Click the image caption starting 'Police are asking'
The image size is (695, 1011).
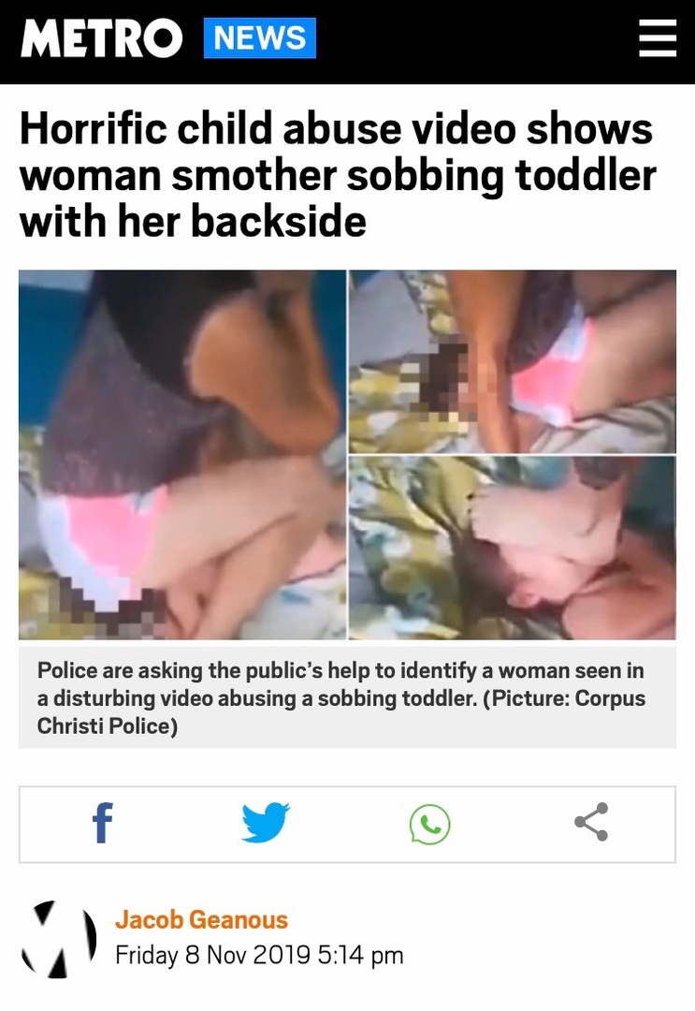[x=341, y=698]
